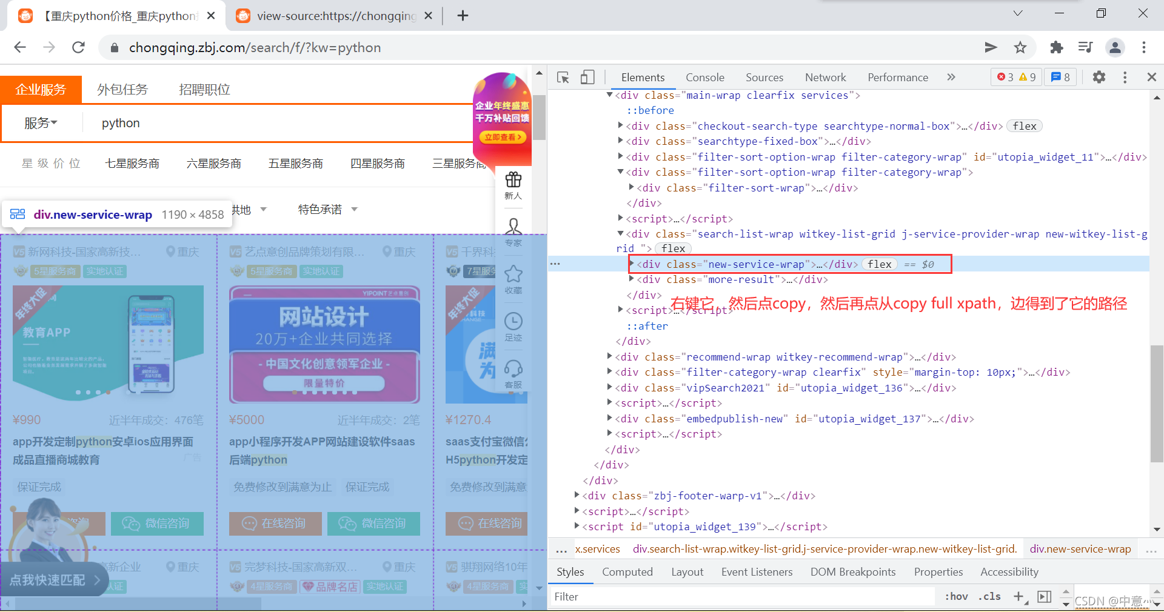Select the 企业服务 tab
Image resolution: width=1164 pixels, height=612 pixels.
[x=41, y=90]
